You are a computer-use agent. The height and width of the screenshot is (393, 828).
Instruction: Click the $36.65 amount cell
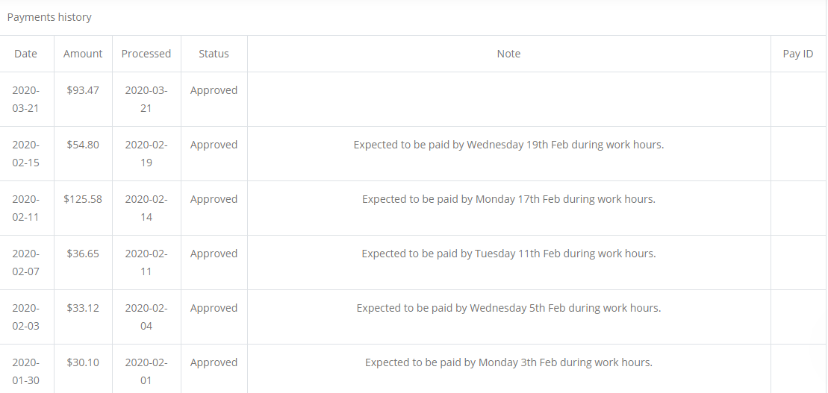[x=83, y=254]
